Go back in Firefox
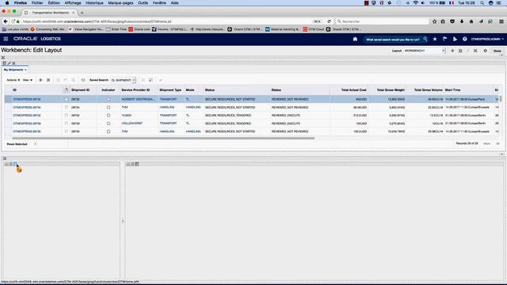 pos(6,21)
